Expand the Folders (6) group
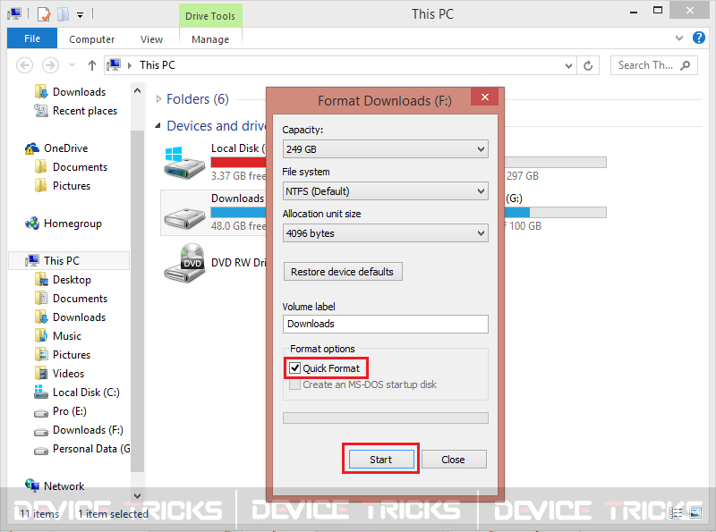This screenshot has height=532, width=716. 158,99
